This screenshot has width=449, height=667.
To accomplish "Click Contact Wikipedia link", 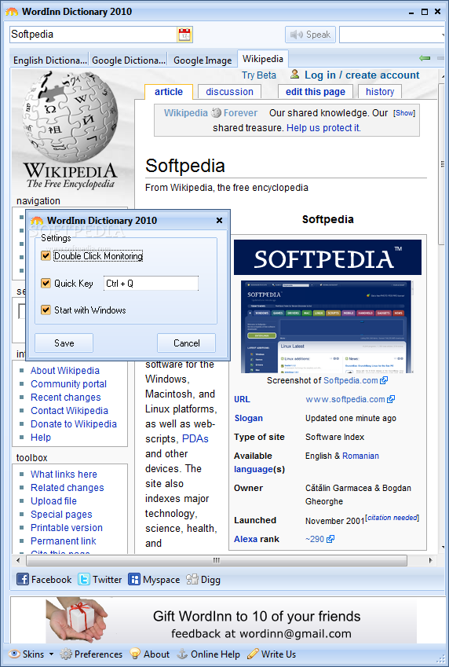I will click(x=69, y=411).
